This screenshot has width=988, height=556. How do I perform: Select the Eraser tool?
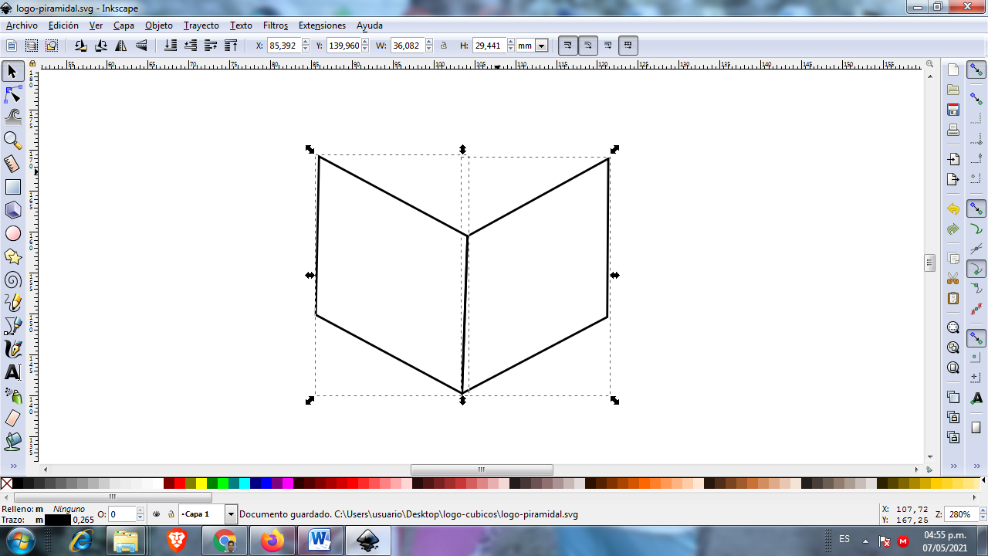point(12,419)
